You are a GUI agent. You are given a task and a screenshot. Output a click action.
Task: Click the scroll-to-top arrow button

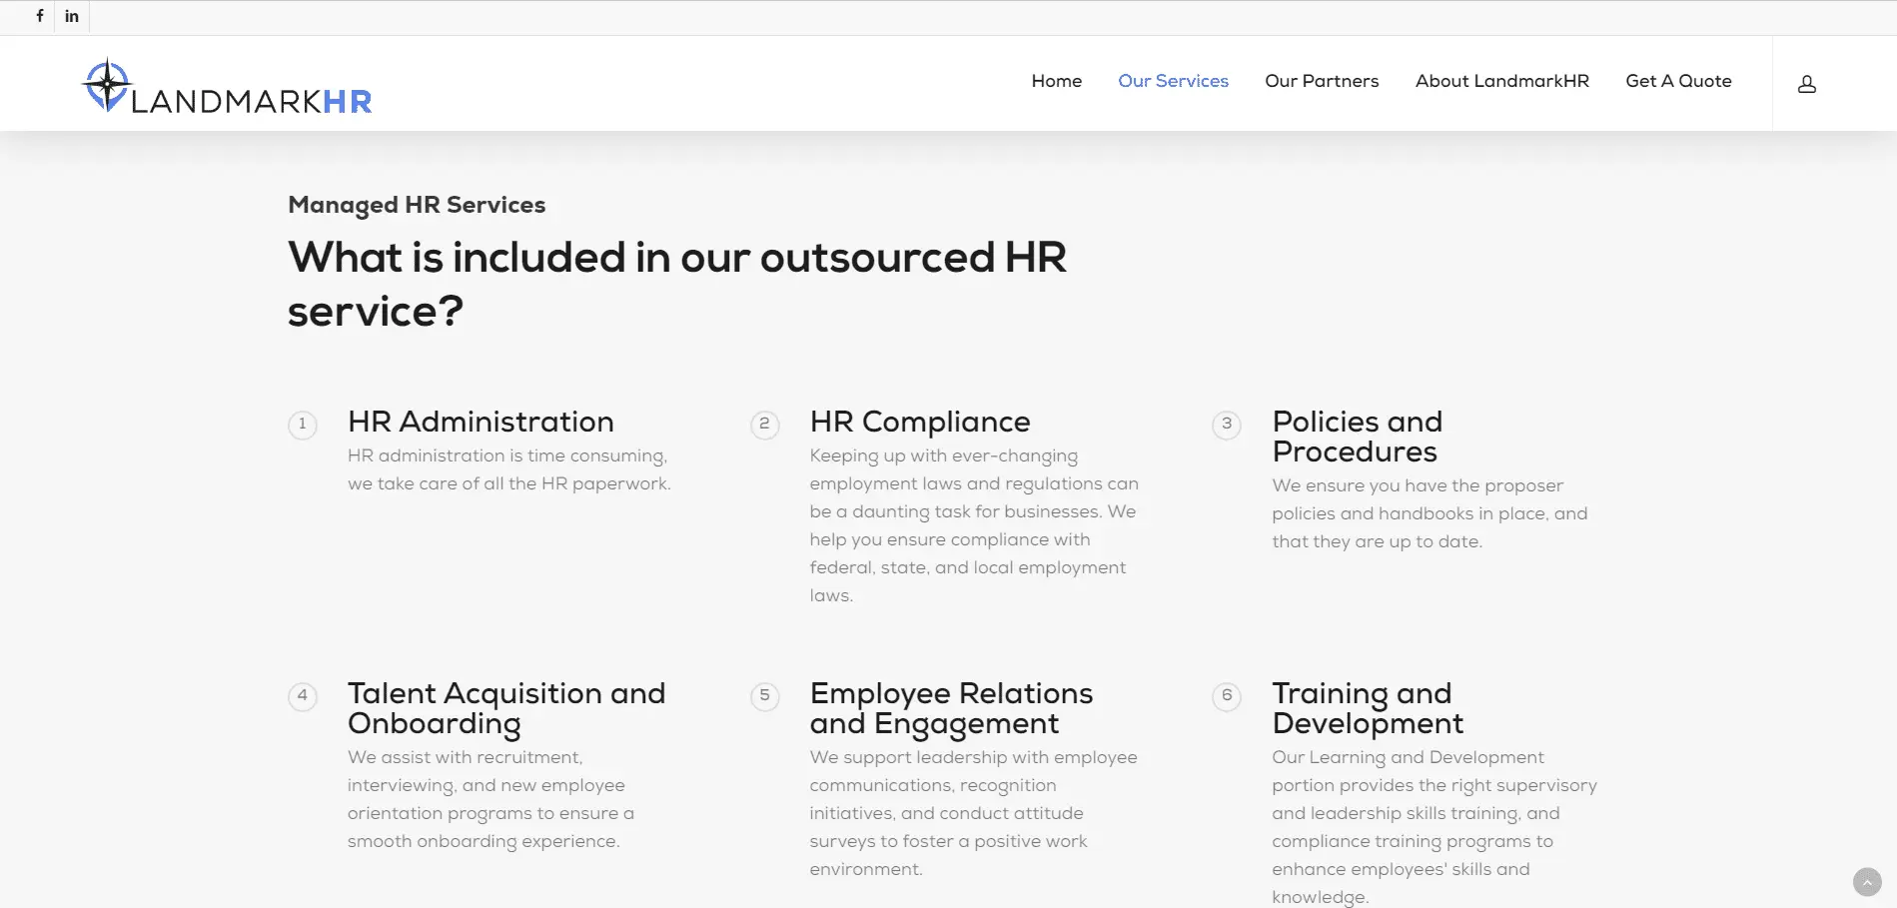pyautogui.click(x=1867, y=882)
